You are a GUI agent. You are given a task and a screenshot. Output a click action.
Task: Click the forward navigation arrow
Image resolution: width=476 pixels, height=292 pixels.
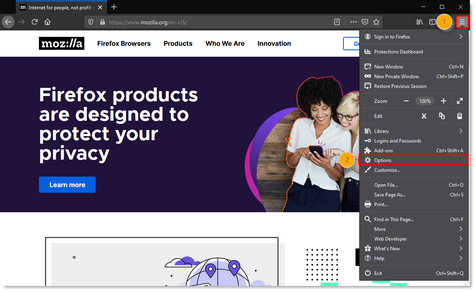coord(21,22)
